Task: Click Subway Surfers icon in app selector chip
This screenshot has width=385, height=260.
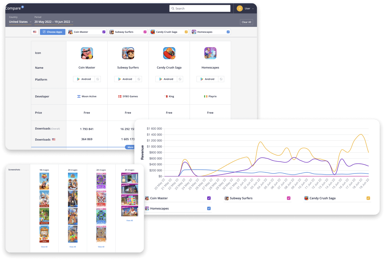Action: (111, 32)
